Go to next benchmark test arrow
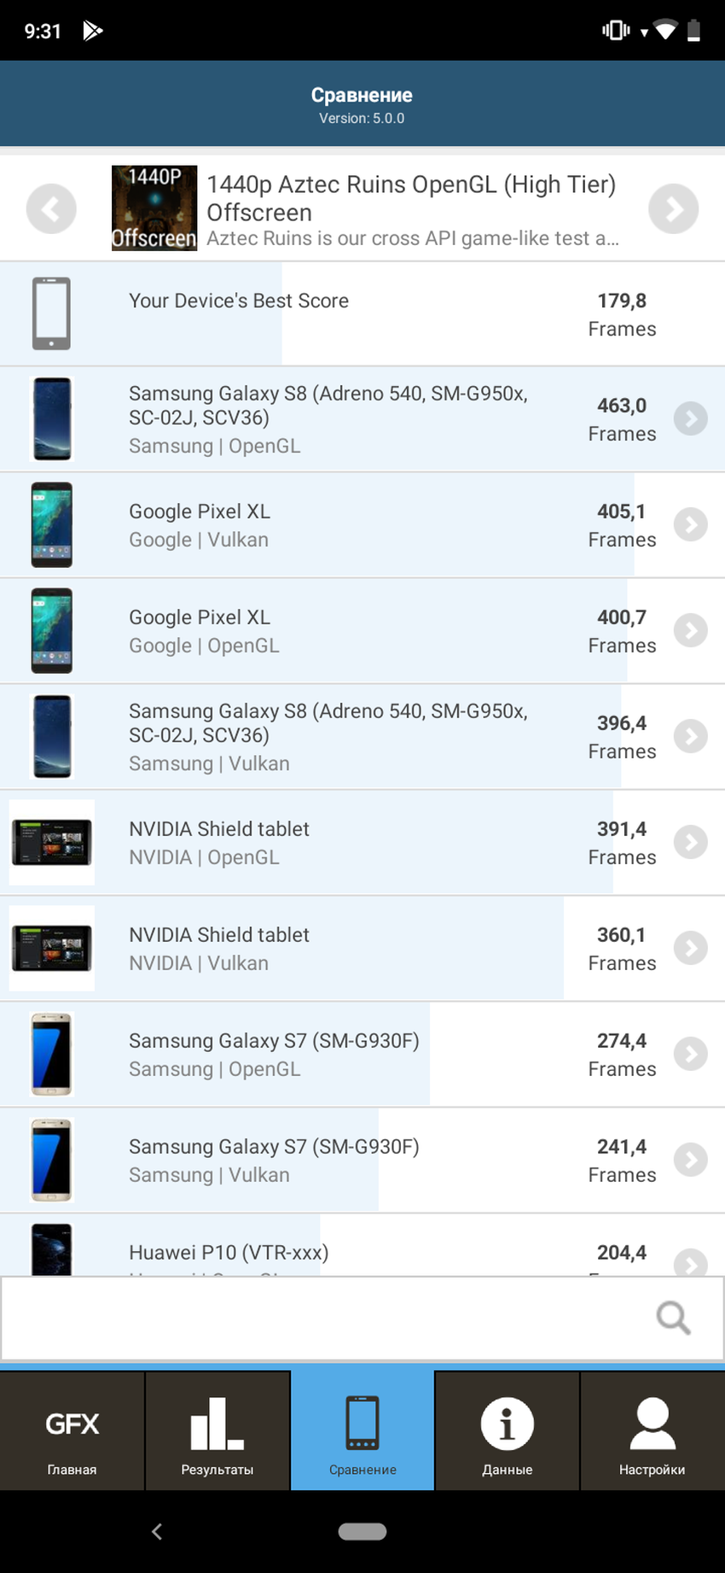The width and height of the screenshot is (725, 1573). point(673,208)
